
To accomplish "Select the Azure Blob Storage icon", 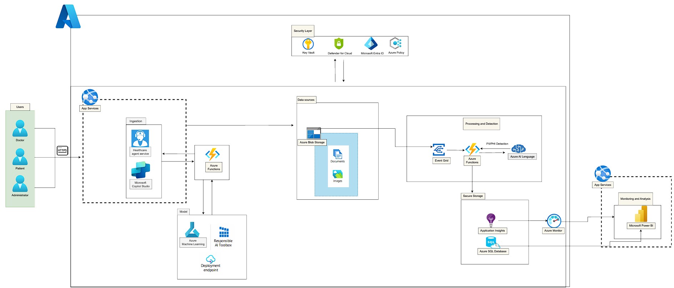I will [314, 133].
